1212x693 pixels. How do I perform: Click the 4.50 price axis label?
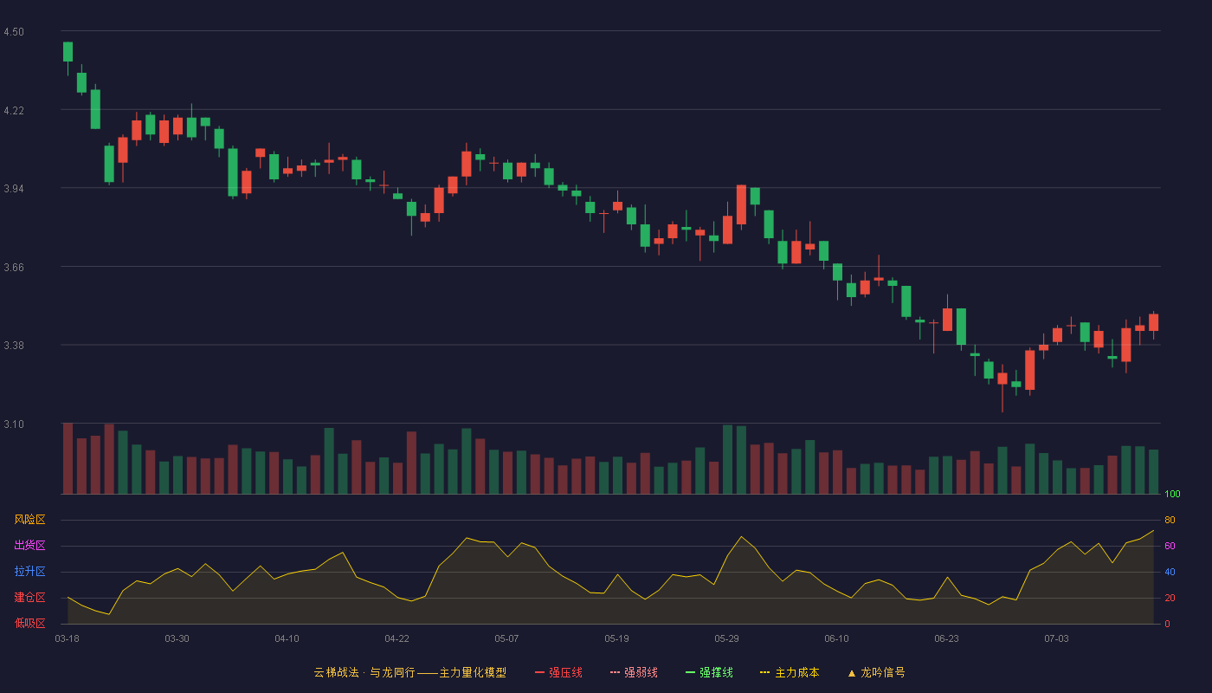click(x=14, y=32)
